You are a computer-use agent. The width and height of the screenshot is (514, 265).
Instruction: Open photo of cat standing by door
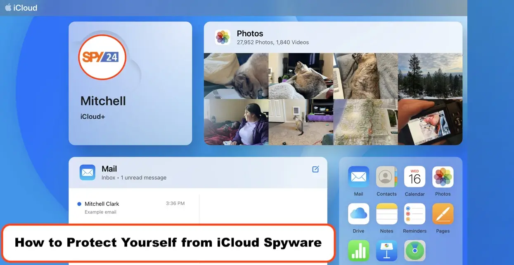(301, 122)
